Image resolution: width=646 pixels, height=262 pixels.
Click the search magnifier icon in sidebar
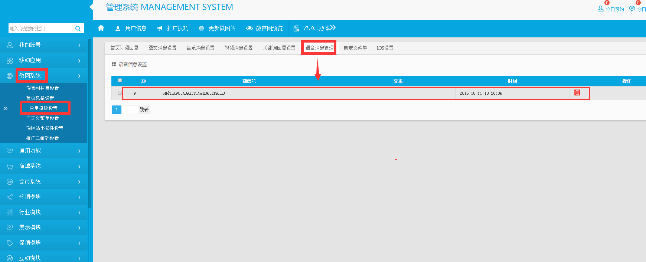tap(78, 29)
